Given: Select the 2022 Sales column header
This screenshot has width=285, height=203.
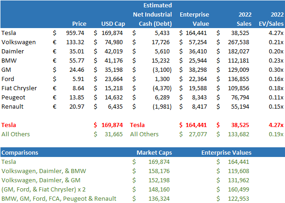Looking at the screenshot, I should pos(244,19).
